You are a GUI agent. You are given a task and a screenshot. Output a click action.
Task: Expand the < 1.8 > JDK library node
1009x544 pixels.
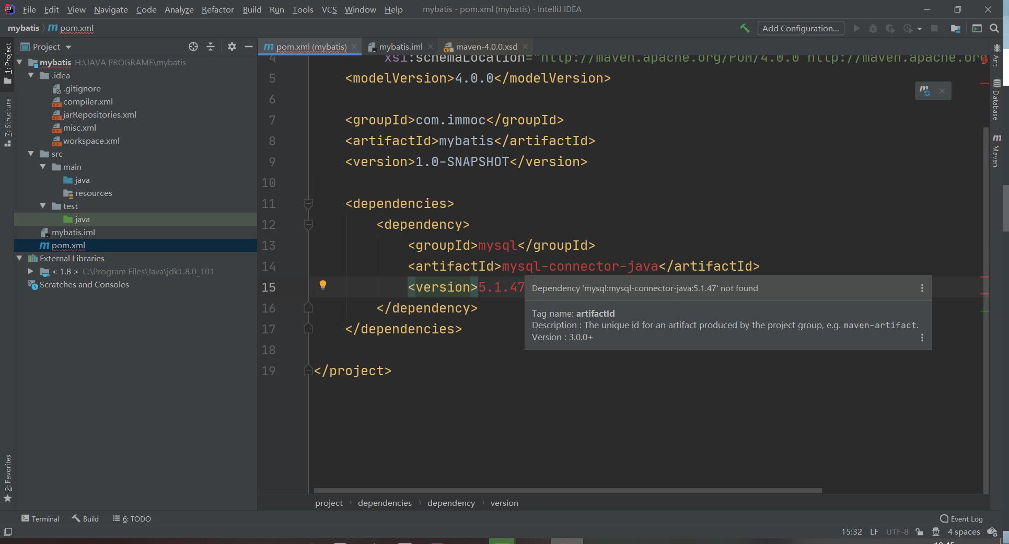(31, 271)
